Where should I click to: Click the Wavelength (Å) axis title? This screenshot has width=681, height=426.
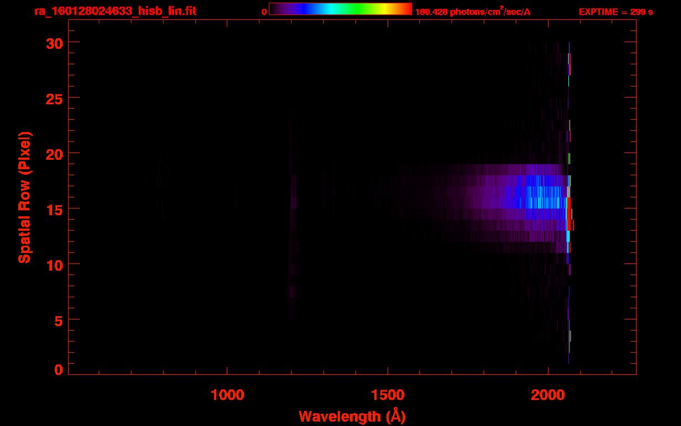[x=352, y=415]
